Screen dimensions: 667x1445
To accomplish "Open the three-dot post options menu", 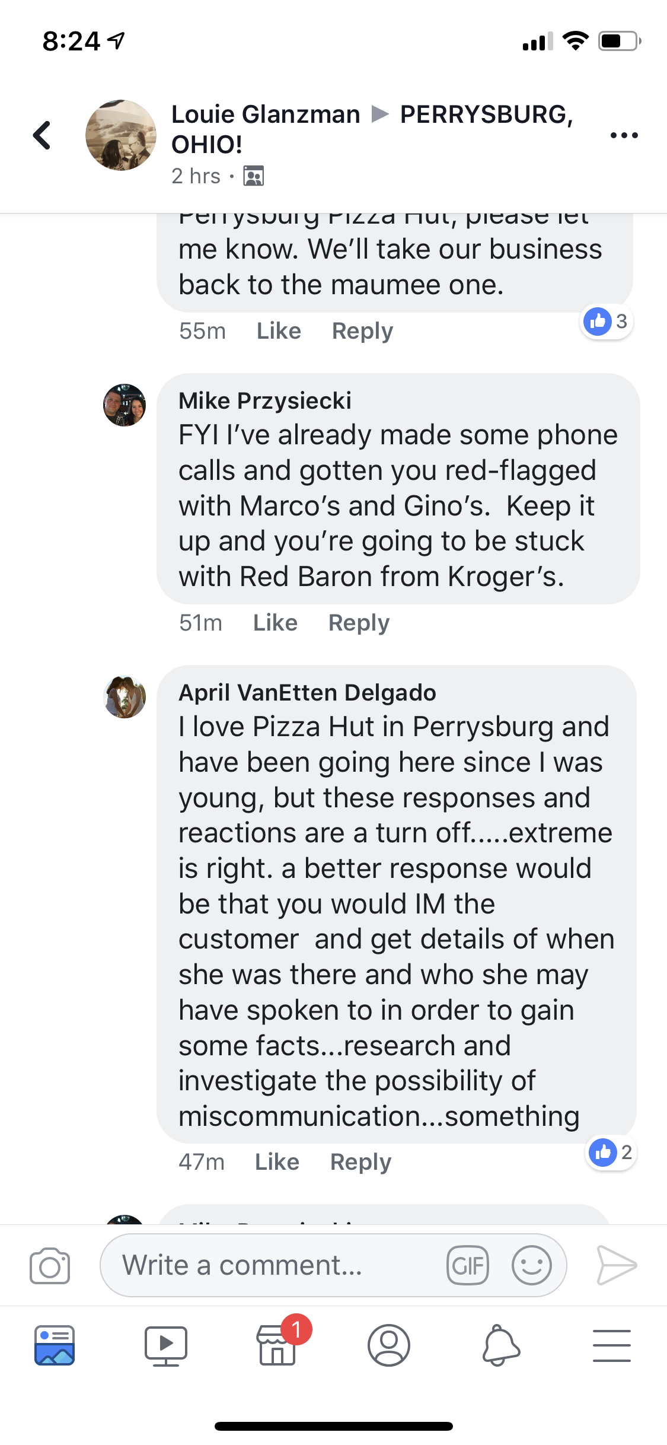I will pos(624,135).
